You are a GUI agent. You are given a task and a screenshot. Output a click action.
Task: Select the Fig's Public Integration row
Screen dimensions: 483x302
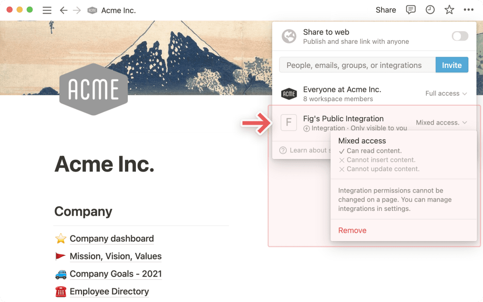pos(374,122)
